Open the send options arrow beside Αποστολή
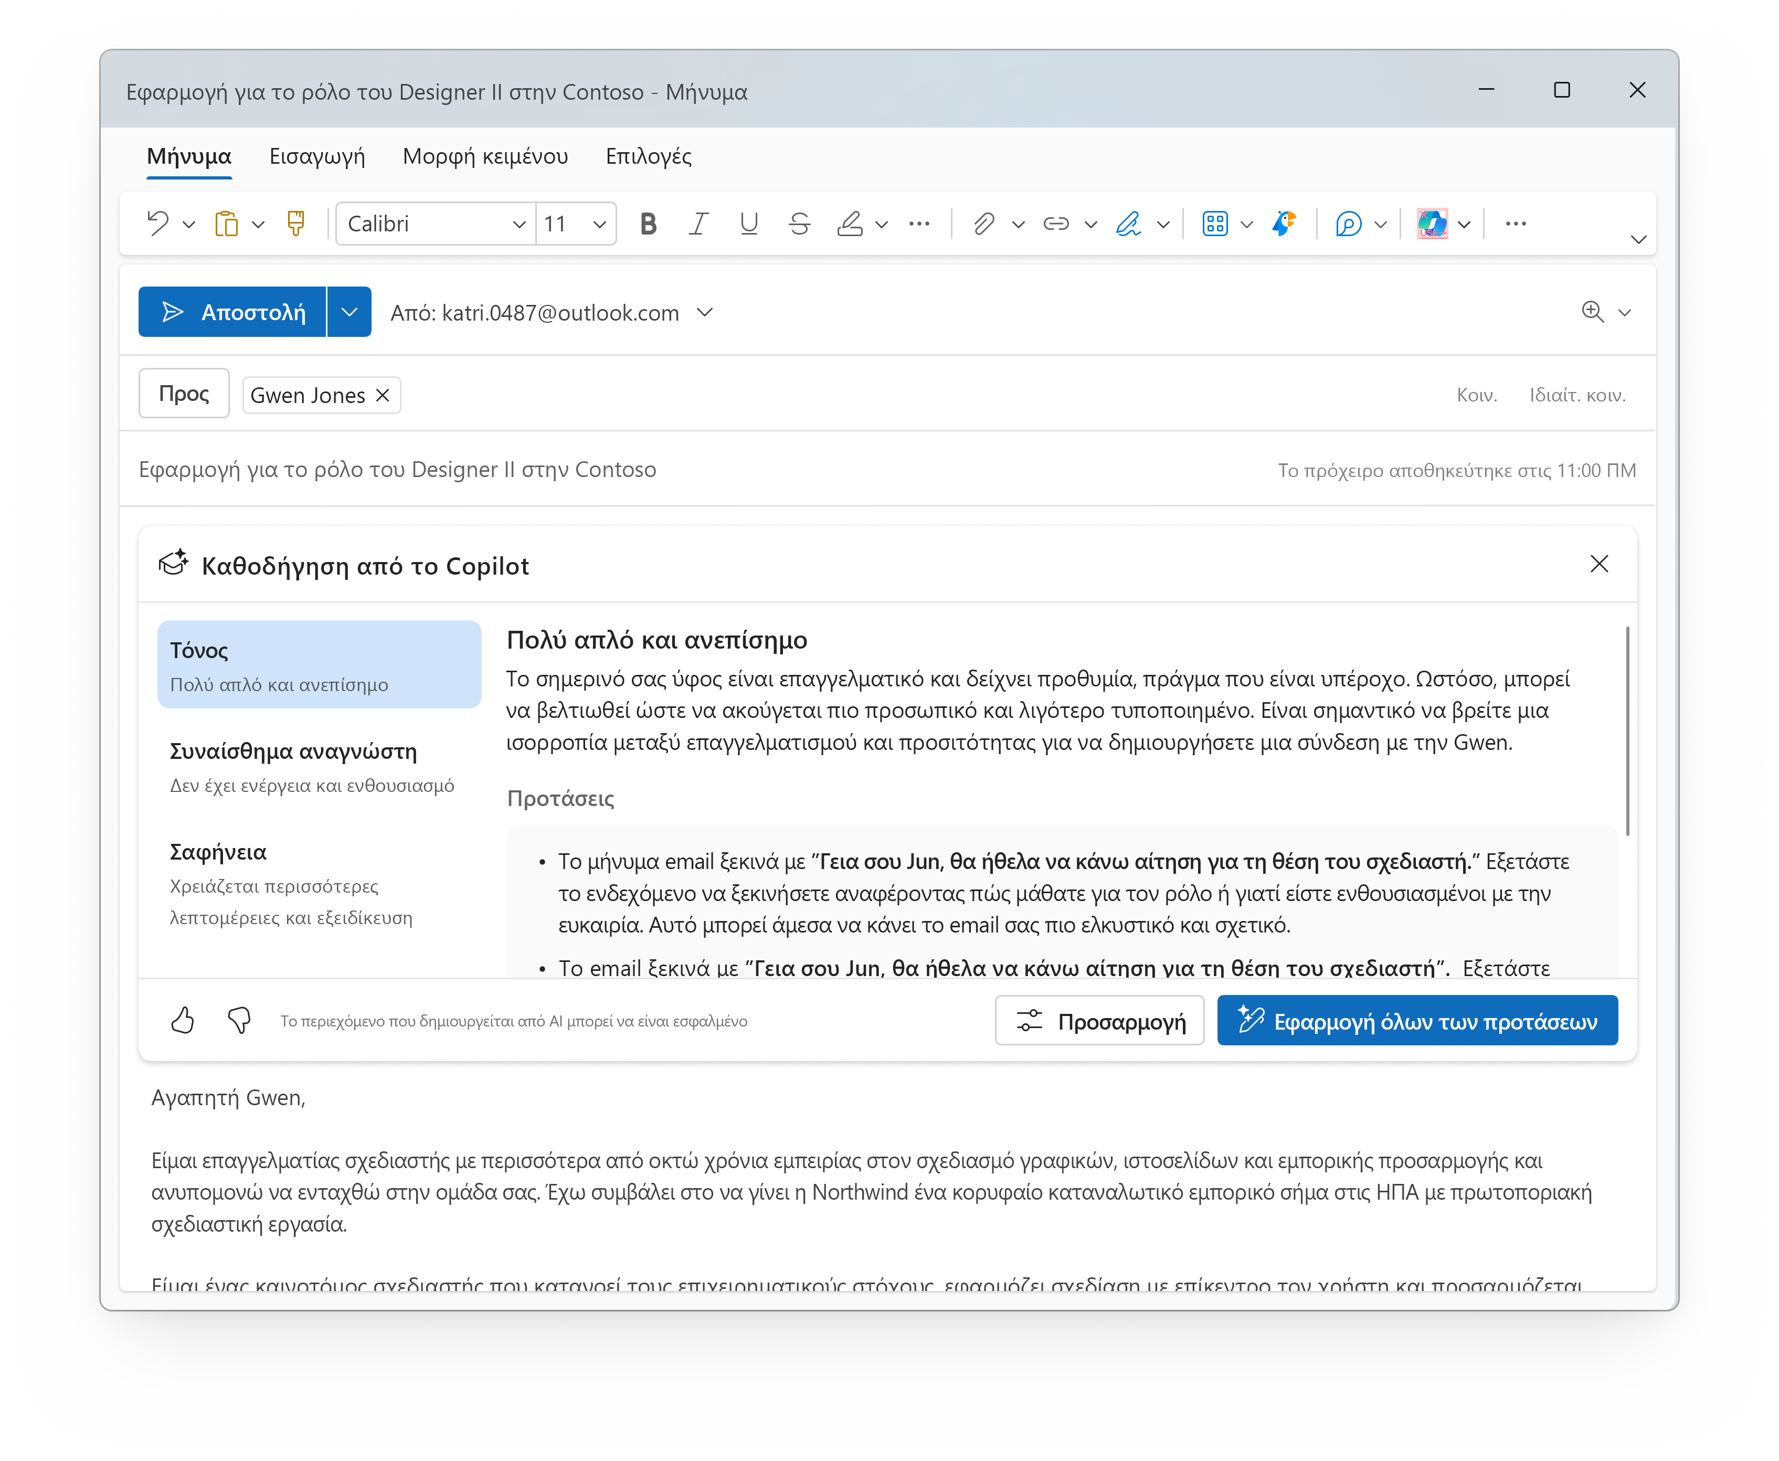The height and width of the screenshot is (1461, 1779). click(349, 312)
